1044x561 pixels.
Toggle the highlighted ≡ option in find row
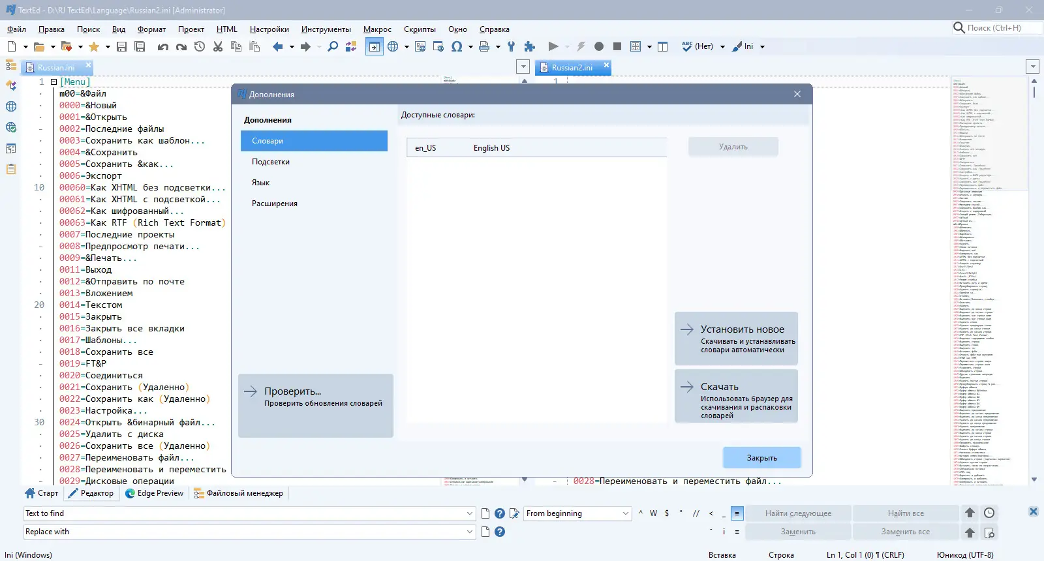(x=737, y=513)
